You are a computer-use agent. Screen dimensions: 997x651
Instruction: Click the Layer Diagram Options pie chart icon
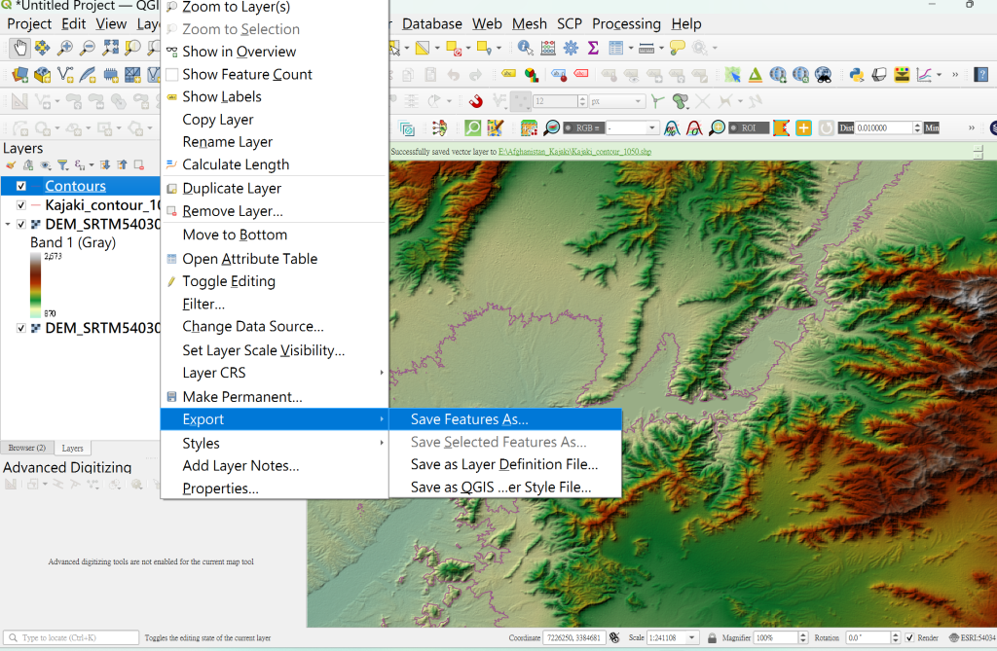532,75
